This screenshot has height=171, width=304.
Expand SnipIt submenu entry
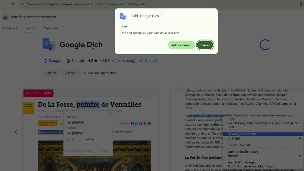263,139
